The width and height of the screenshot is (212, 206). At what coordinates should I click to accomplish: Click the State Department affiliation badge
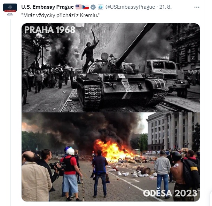pyautogui.click(x=101, y=7)
